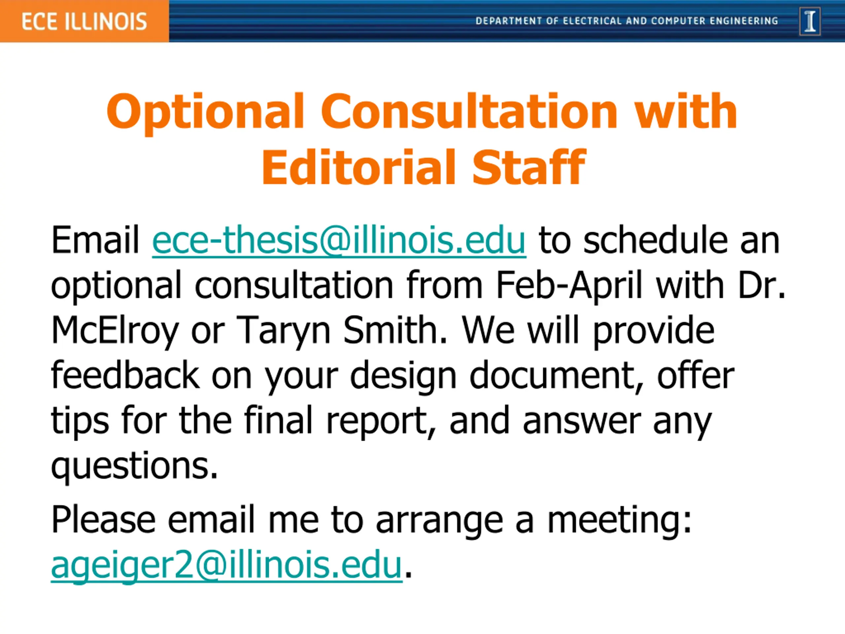
Task: Click optional consultation in the body text
Action: [x=222, y=286]
